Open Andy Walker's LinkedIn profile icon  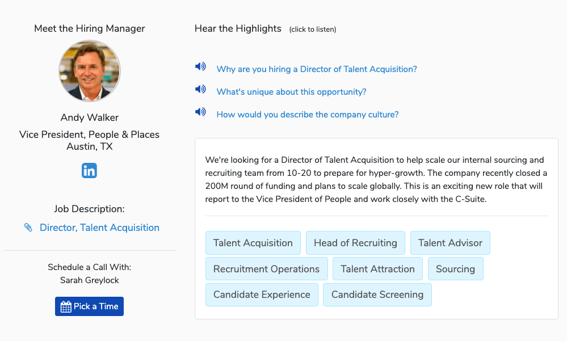pos(89,171)
